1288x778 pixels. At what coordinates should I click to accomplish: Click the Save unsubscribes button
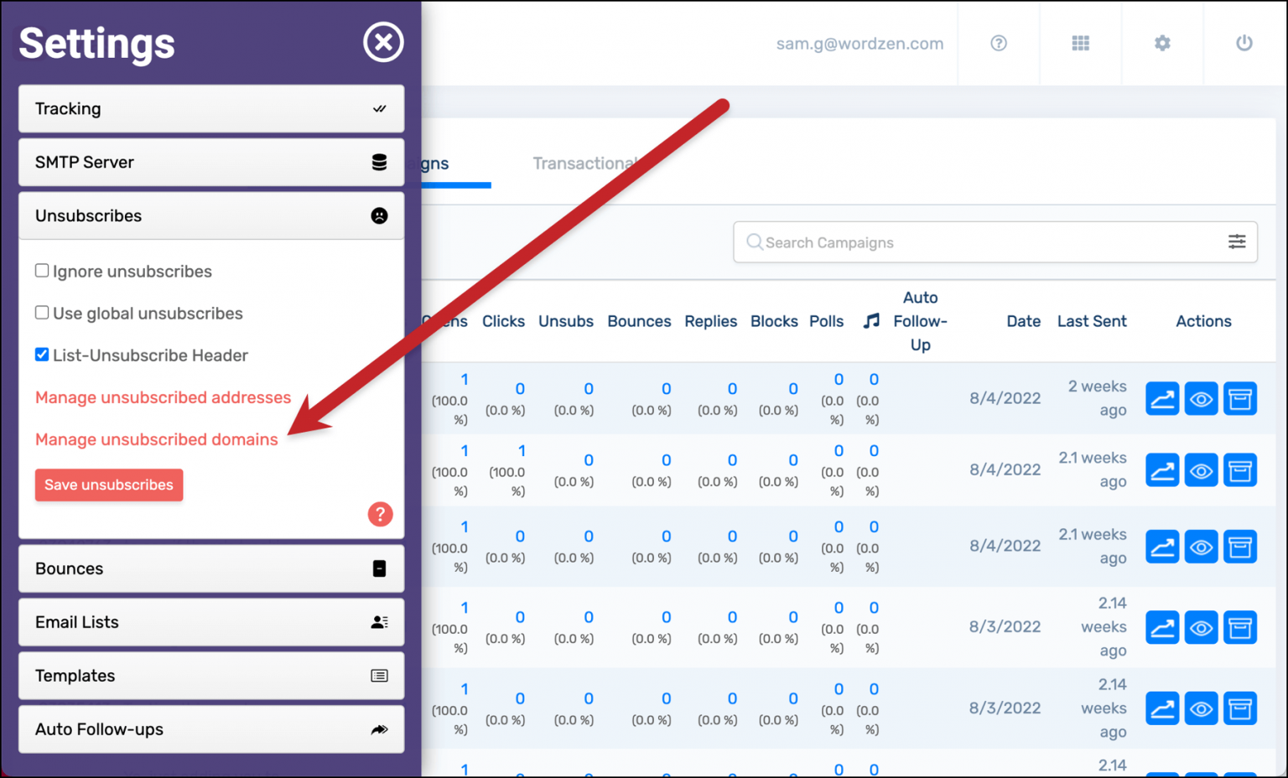point(108,485)
